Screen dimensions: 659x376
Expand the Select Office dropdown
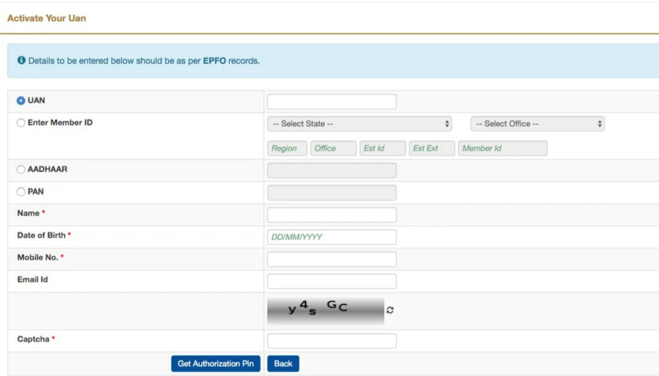537,124
